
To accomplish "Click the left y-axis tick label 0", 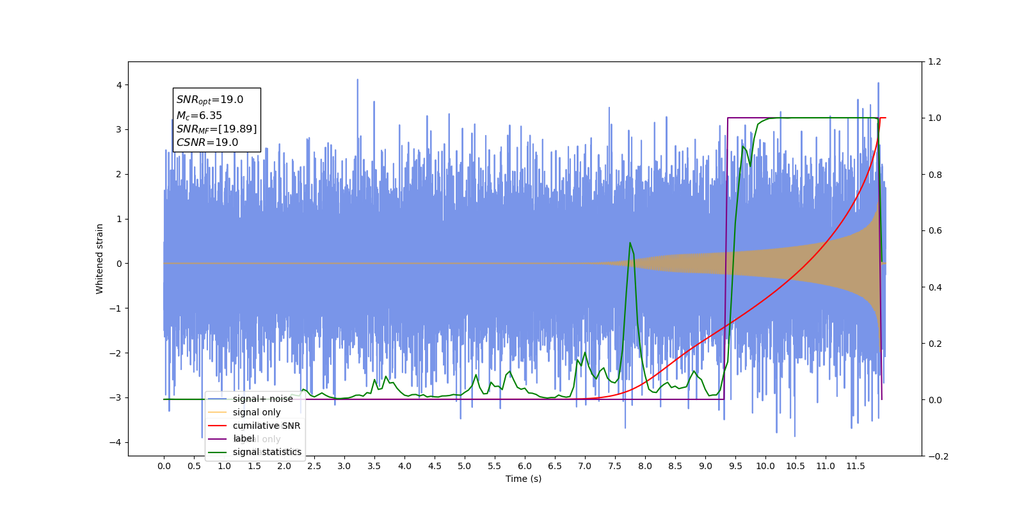I will click(118, 264).
